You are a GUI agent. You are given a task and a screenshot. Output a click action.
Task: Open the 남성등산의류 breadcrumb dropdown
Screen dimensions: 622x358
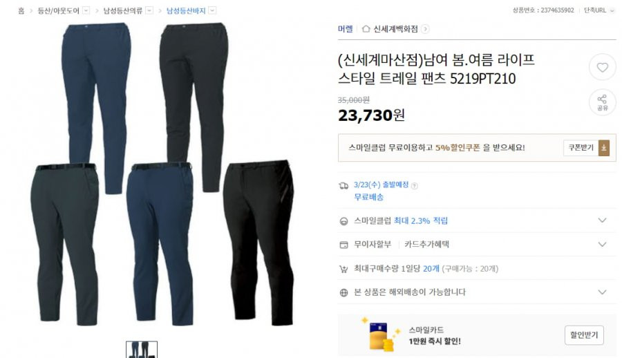coord(149,11)
